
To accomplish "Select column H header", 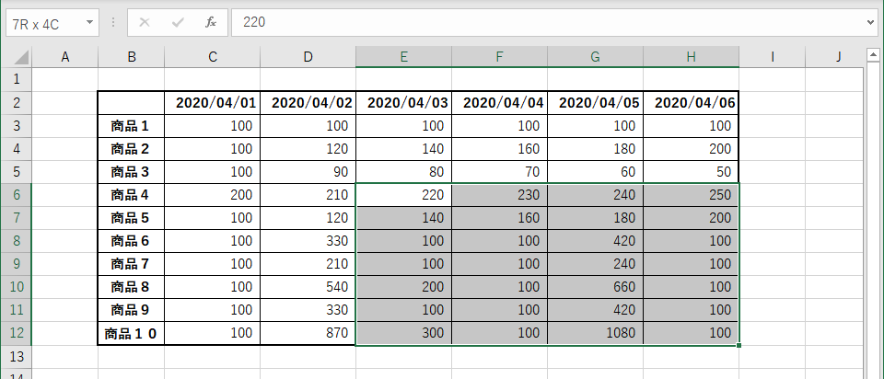I will point(692,57).
